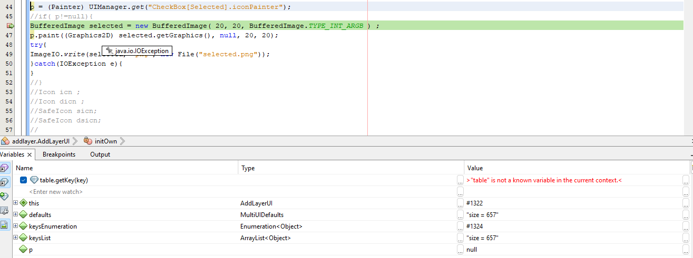Click Value ellipsis button for the #1322 row

[686, 203]
